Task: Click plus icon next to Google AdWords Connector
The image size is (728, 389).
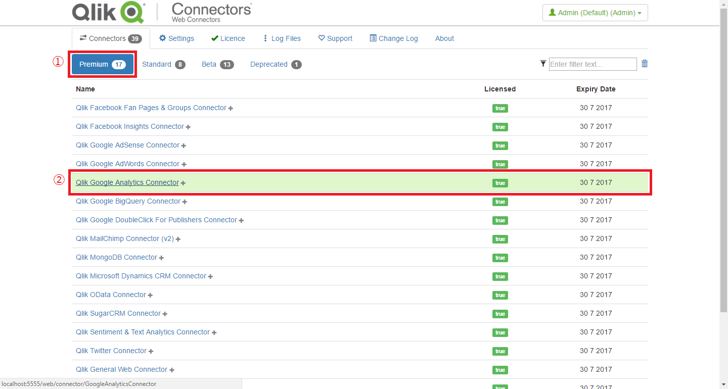Action: coord(184,165)
